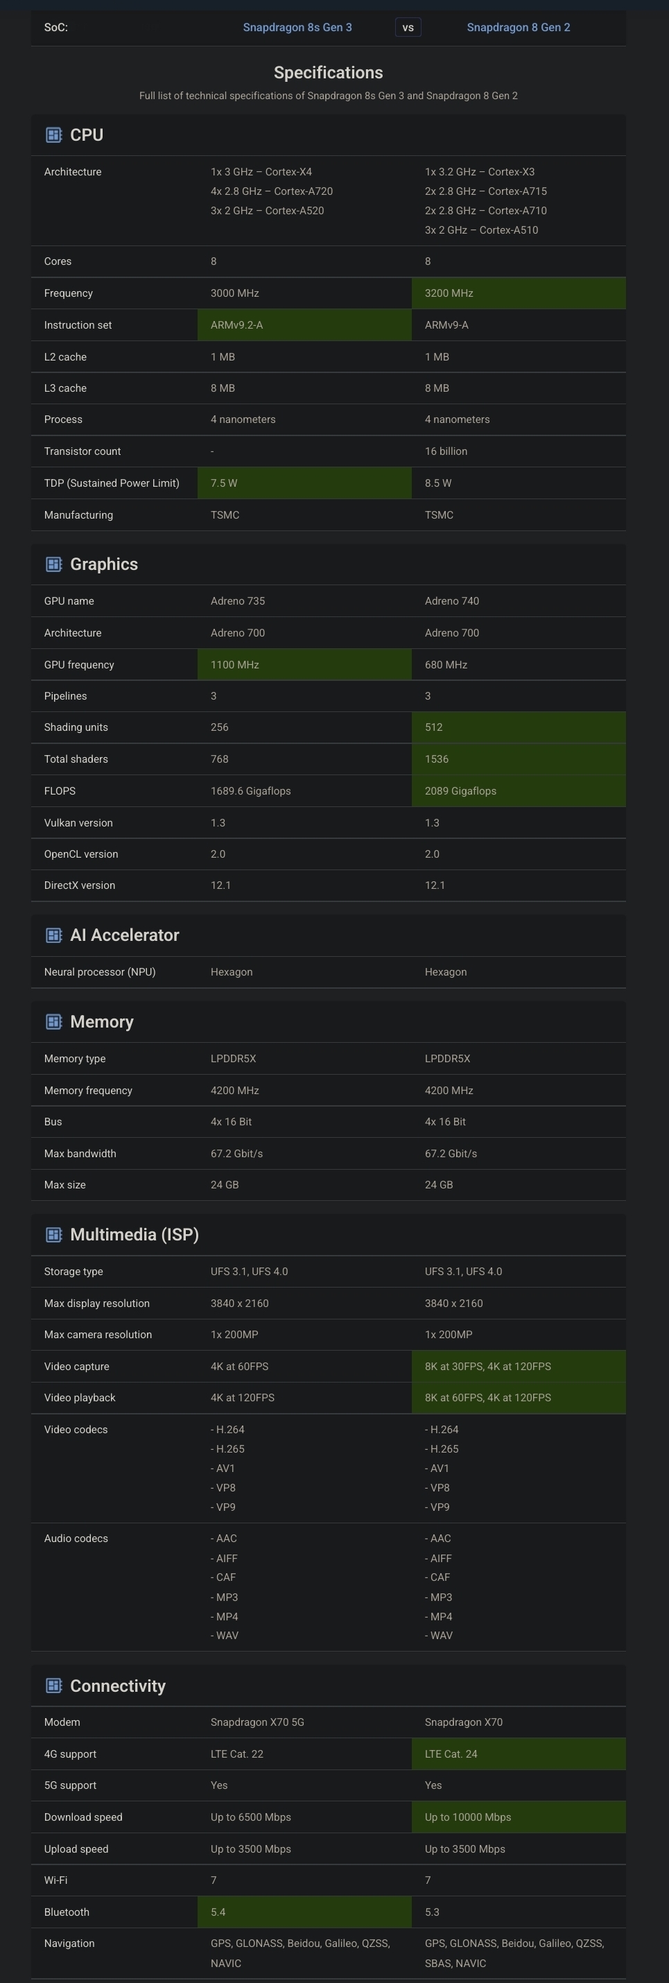Open the Snapdragon 8 Gen 2 link
669x1983 pixels.
click(518, 28)
